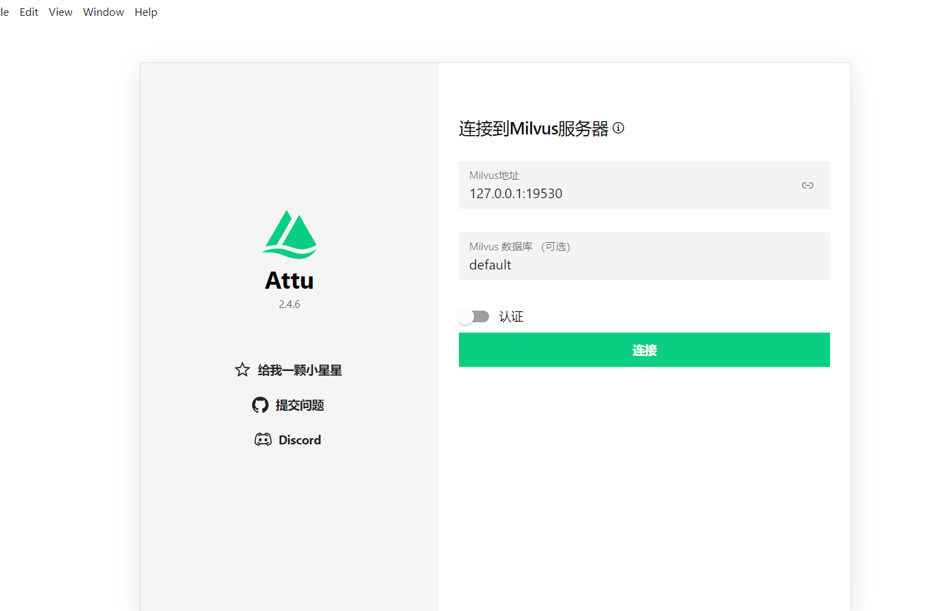Screen dimensions: 946x611
Task: Open the Window menu
Action: pos(104,12)
